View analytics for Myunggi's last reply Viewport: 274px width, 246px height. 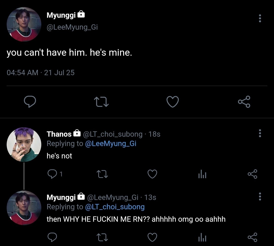coord(202,237)
